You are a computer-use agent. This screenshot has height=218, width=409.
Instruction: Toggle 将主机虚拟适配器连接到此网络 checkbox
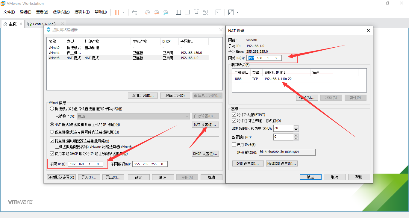tap(52, 141)
